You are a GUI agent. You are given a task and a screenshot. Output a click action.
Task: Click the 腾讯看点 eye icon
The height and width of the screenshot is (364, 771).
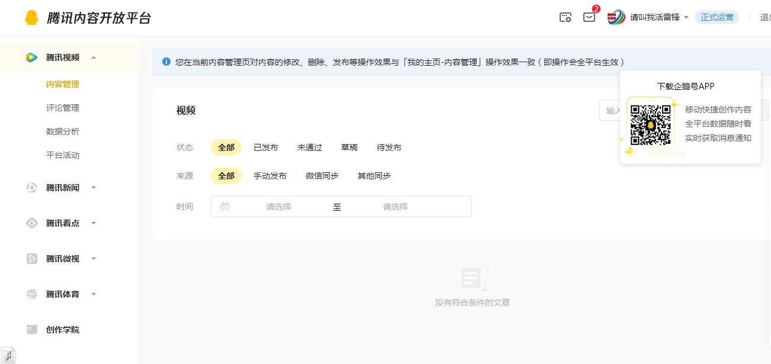(32, 223)
